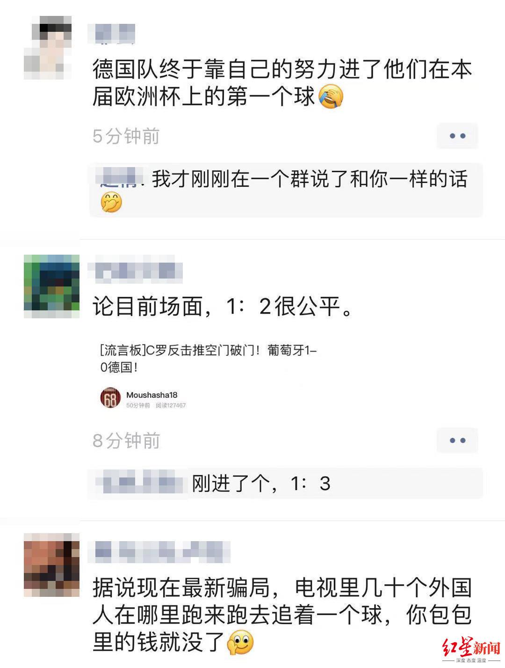This screenshot has width=505, height=668.
Task: Open the options button beside the 5分钟前 post
Action: click(x=457, y=136)
